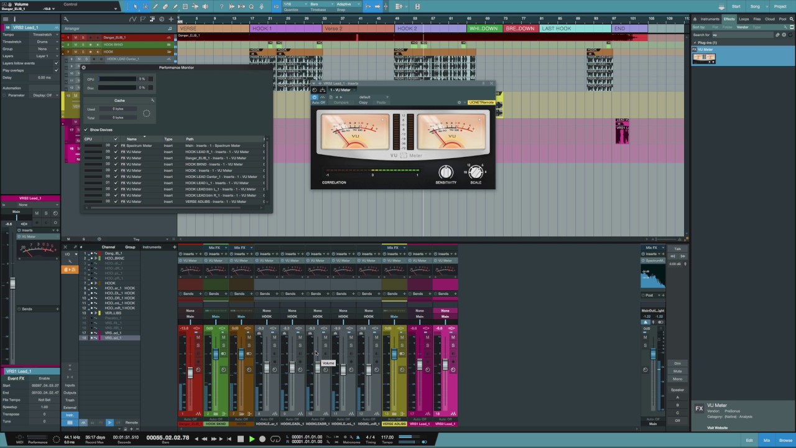Click the Dim button
796x448 pixels.
click(x=678, y=363)
